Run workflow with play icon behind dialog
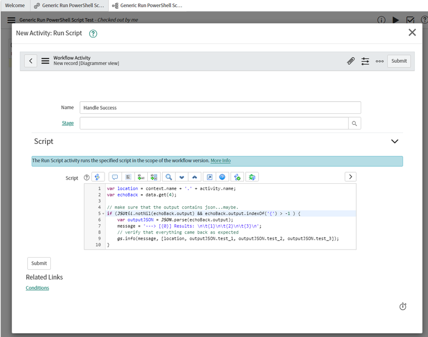Viewport: 428px width, 337px height. (396, 20)
